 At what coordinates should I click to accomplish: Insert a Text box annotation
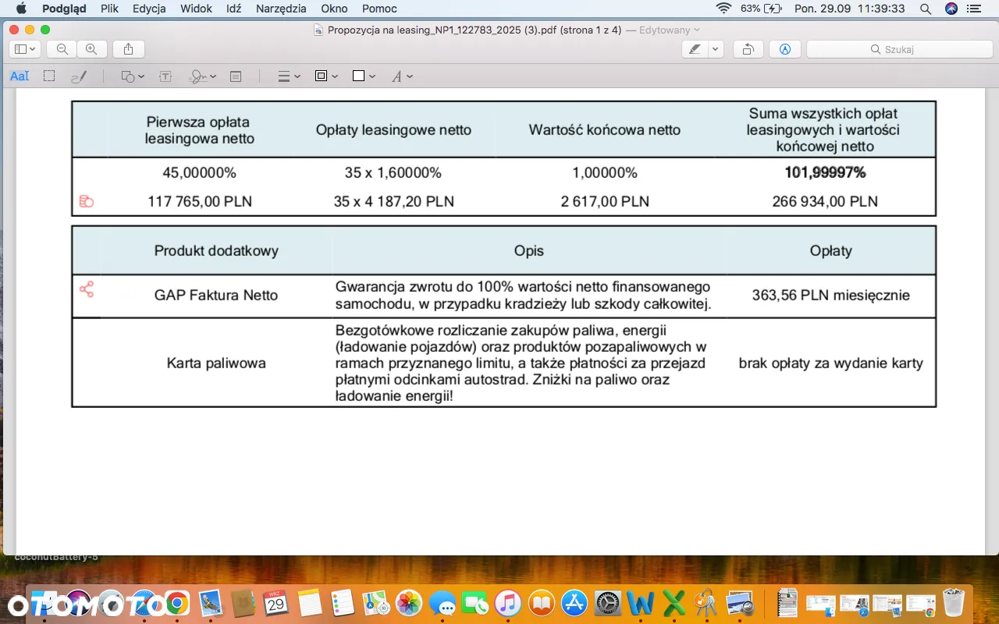[165, 76]
